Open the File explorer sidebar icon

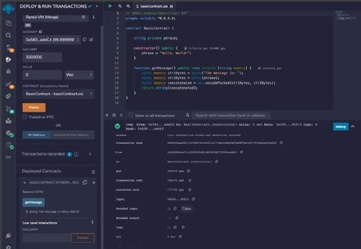click(8, 23)
